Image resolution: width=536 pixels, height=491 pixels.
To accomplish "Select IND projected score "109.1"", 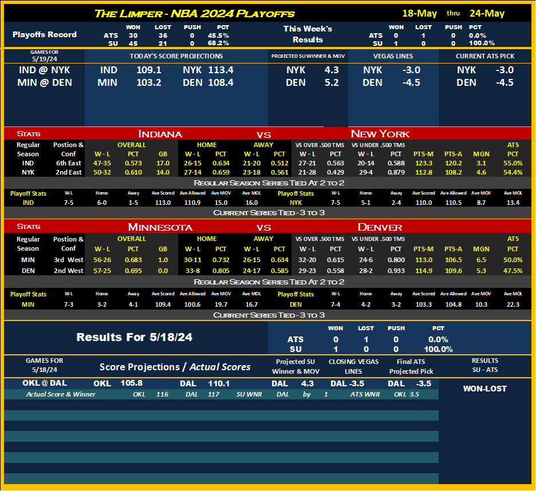I will pos(149,70).
